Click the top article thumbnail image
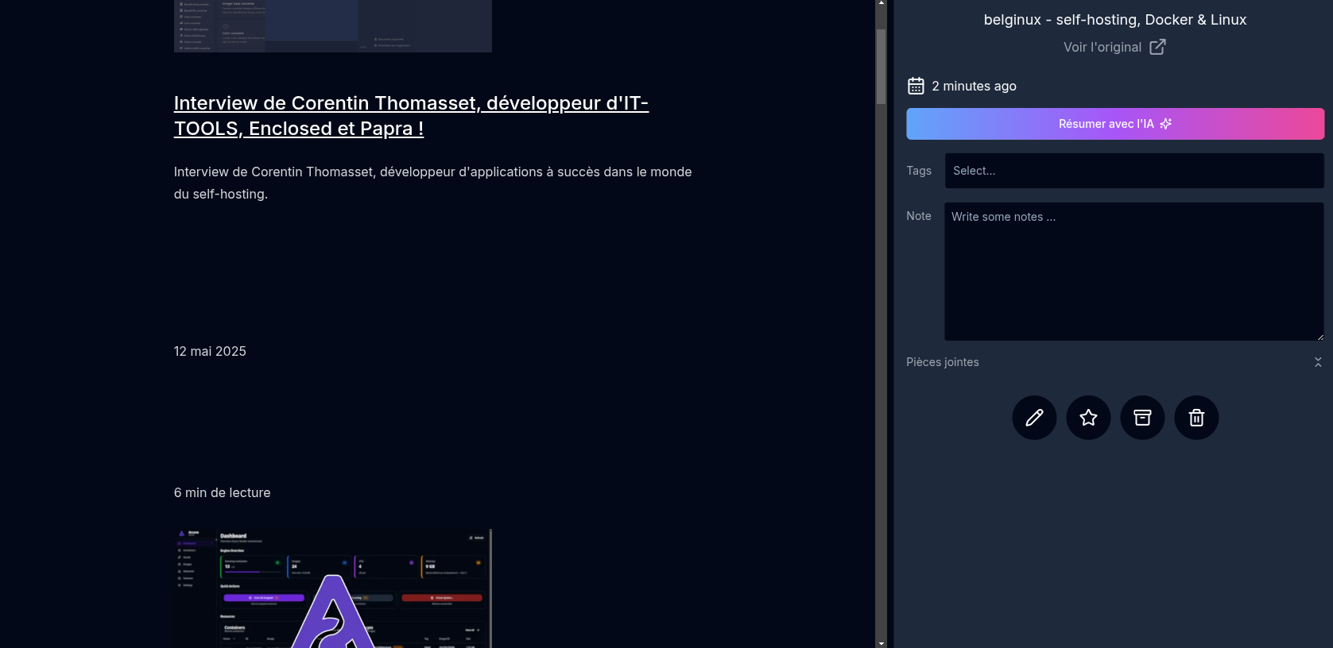This screenshot has height=648, width=1333. [333, 25]
